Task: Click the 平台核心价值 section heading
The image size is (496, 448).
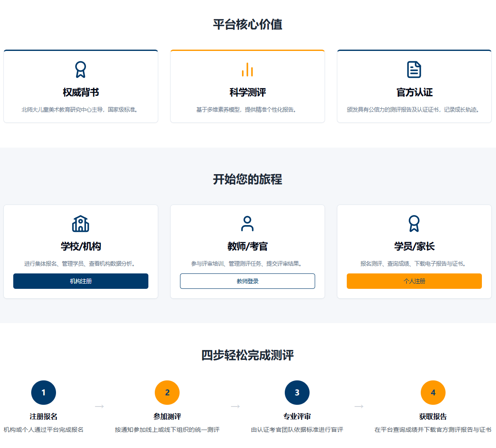Action: point(248,24)
